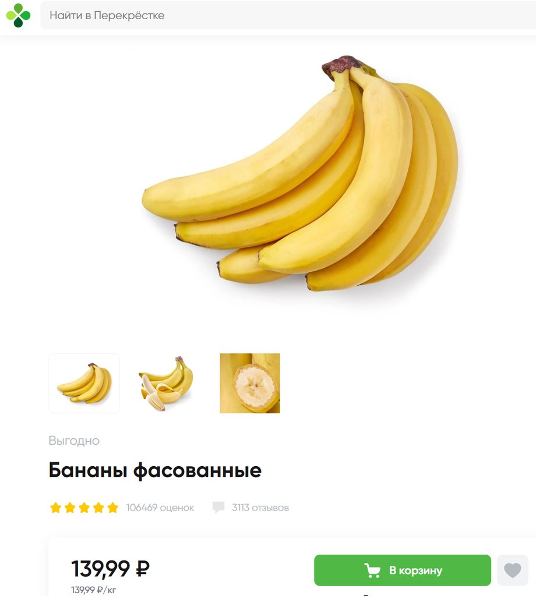Open the Perekrestok clover logo homepage
The height and width of the screenshot is (596, 536).
pos(18,16)
